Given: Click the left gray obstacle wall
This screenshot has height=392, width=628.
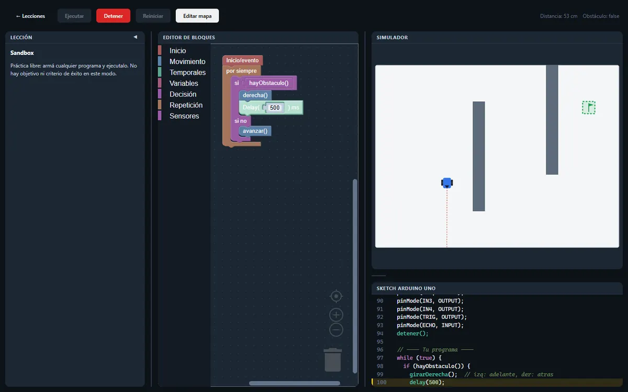Looking at the screenshot, I should pyautogui.click(x=479, y=156).
